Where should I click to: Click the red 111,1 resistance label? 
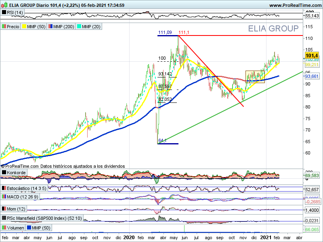coord(184,33)
